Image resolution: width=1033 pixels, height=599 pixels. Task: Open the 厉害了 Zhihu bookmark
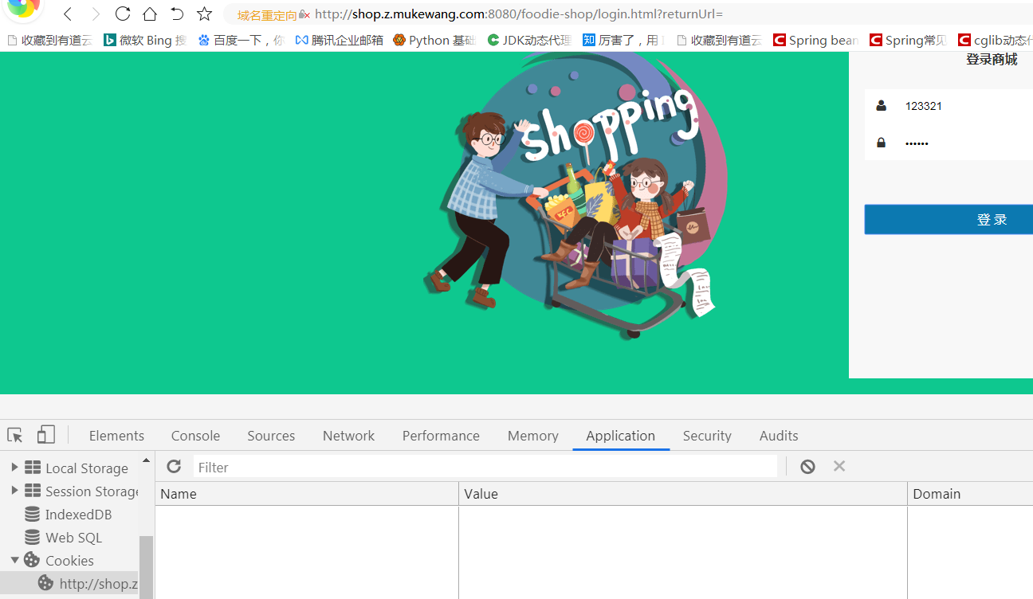[623, 40]
